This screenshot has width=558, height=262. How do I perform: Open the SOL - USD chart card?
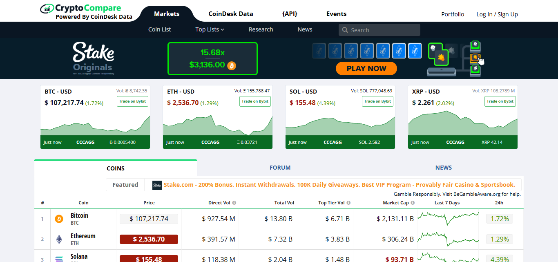coord(340,117)
